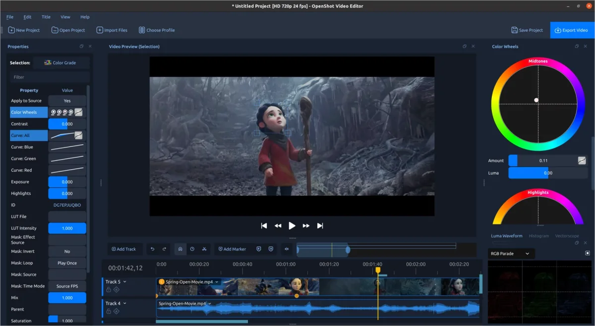The height and width of the screenshot is (326, 595).
Task: Click the undo icon in timeline toolbar
Action: [153, 249]
